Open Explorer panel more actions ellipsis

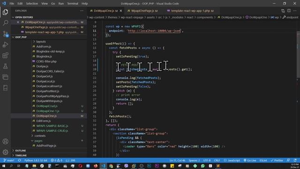point(82,11)
